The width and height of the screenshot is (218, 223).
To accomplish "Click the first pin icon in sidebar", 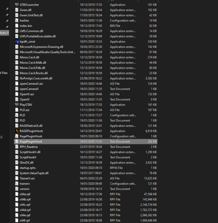I will tap(7, 9).
